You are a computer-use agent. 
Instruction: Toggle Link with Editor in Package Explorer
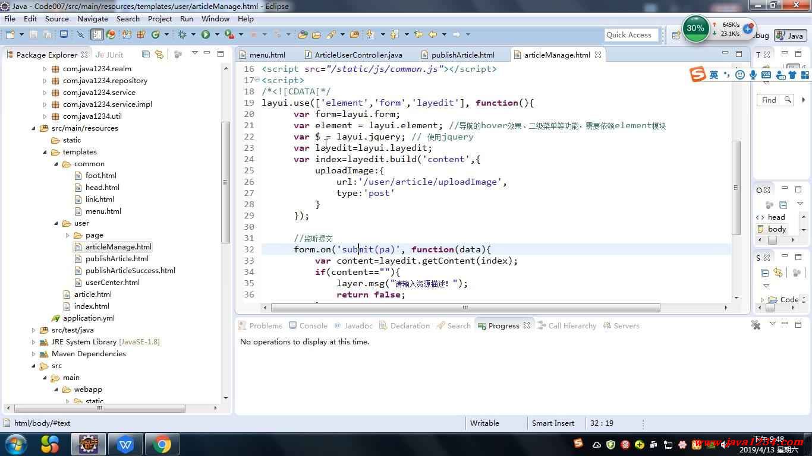(159, 55)
